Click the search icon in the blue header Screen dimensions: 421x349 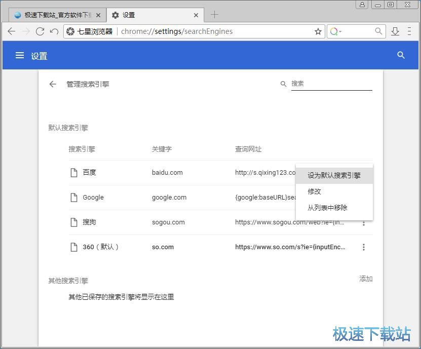(x=401, y=55)
